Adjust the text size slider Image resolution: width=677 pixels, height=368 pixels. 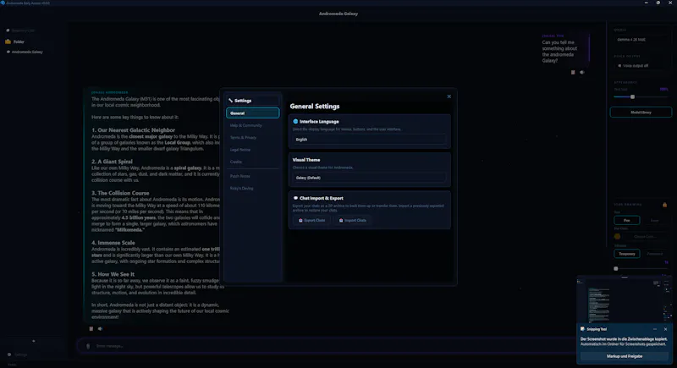(641, 96)
